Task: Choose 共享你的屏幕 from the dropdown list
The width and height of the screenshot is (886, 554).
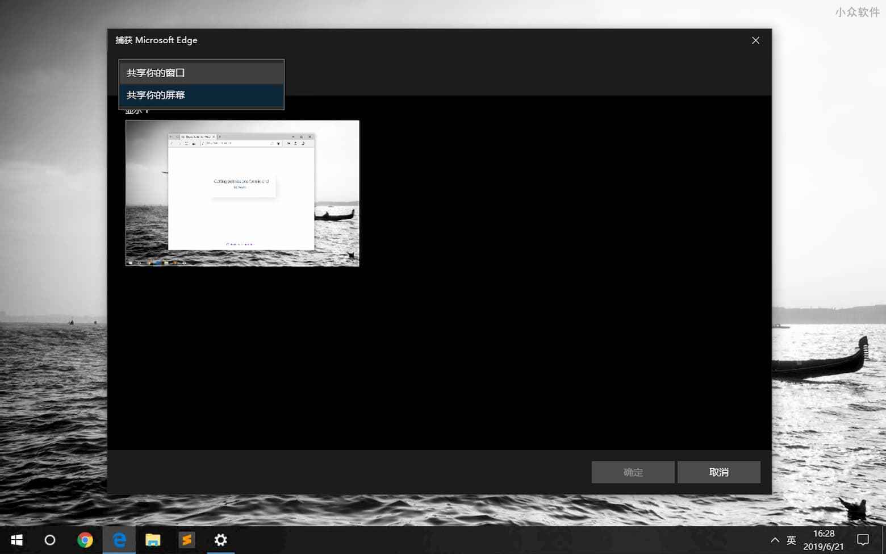Action: click(201, 95)
